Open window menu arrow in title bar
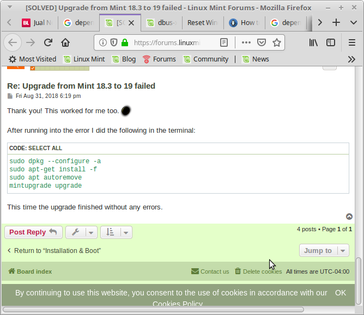Screen dimensions: 364x315 (x=9, y=7)
